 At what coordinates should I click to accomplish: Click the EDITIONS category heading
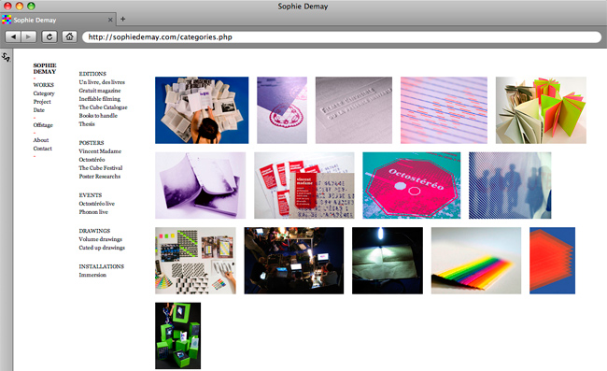click(x=92, y=74)
